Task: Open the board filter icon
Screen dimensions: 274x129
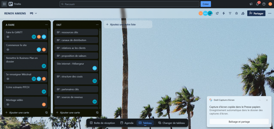Action: click(230, 13)
